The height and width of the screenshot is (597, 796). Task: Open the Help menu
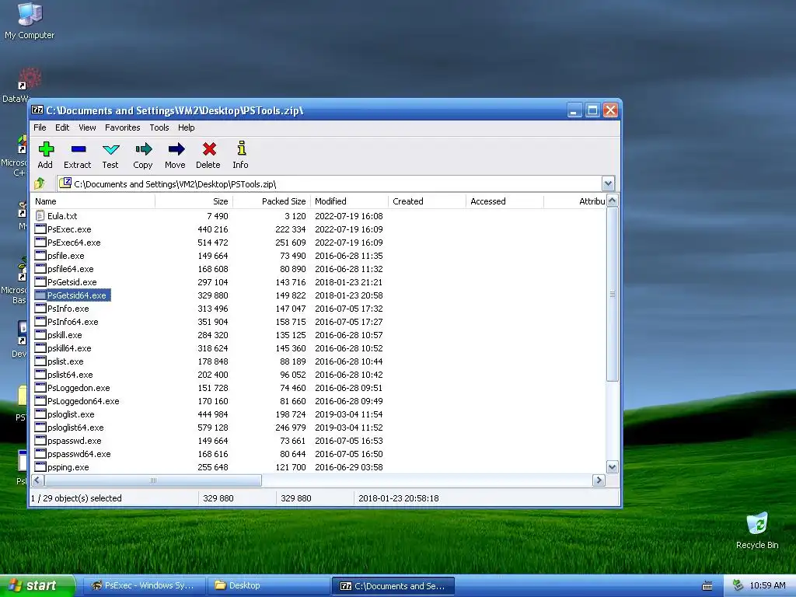point(186,127)
